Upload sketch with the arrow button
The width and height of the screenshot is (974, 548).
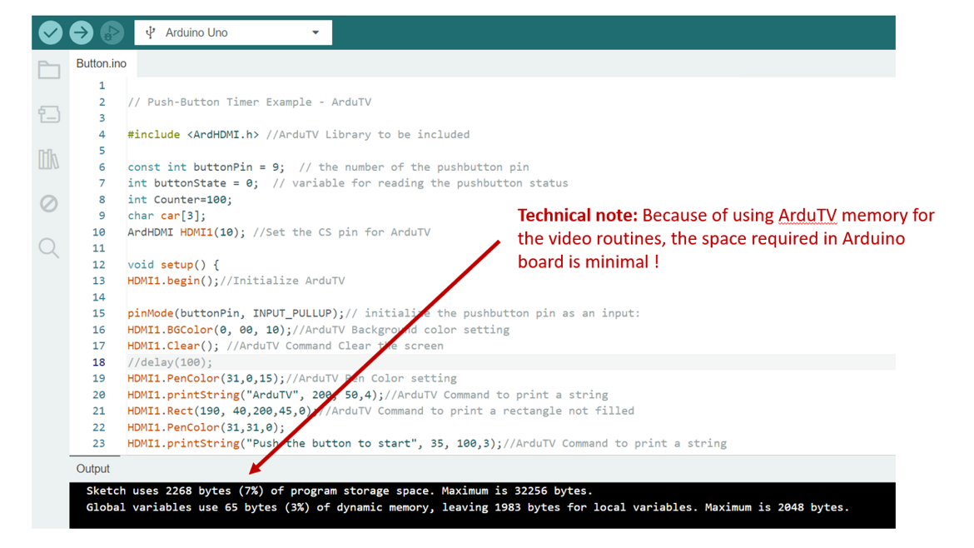click(x=81, y=32)
